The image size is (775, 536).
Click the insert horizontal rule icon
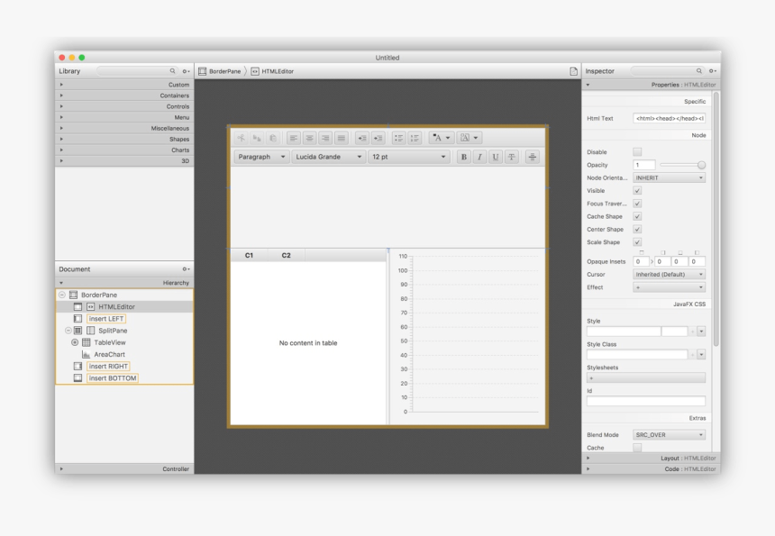click(531, 157)
